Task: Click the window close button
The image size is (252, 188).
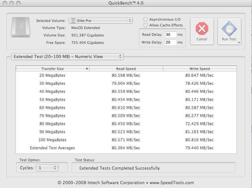Action: (5, 3)
